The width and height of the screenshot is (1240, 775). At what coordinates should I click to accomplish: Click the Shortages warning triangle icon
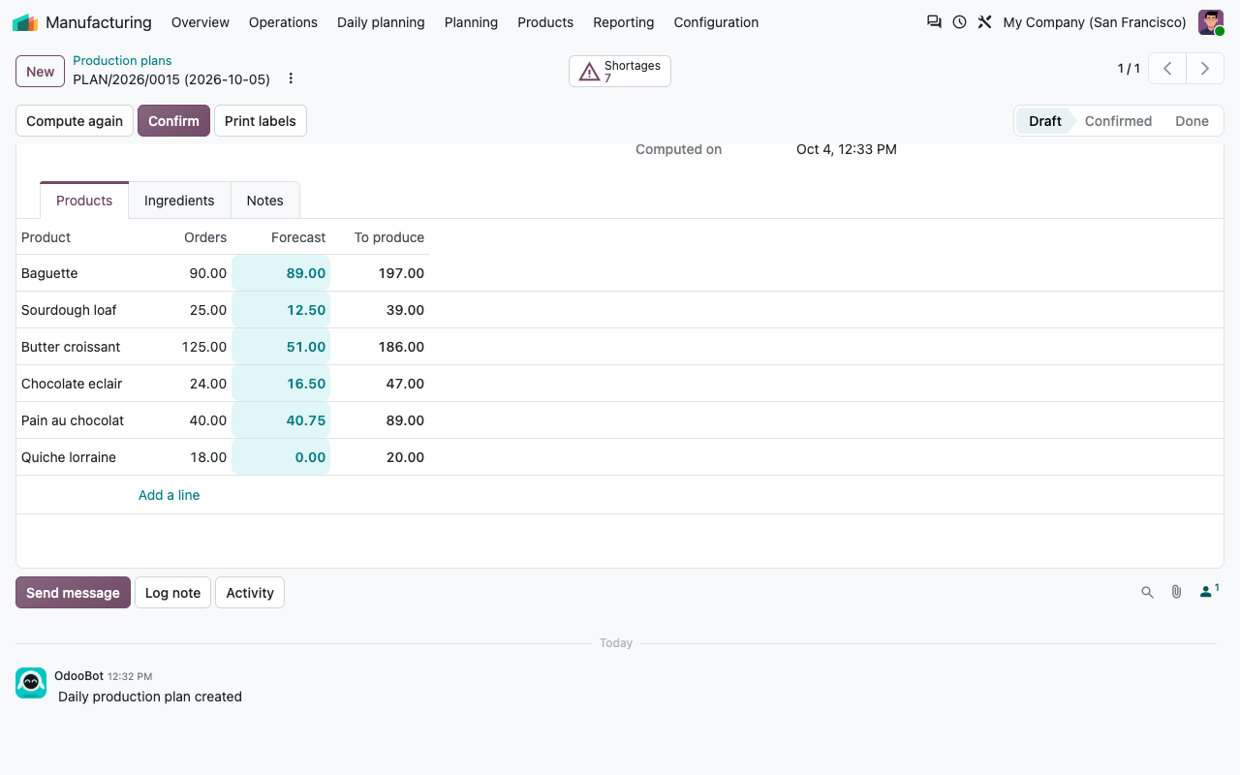point(589,72)
